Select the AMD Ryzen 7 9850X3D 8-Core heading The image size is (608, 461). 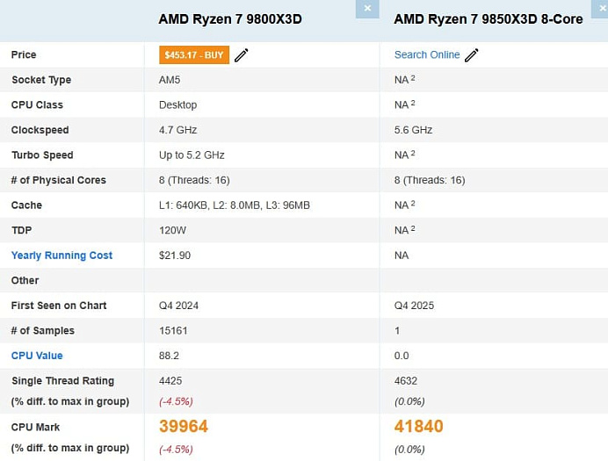489,19
